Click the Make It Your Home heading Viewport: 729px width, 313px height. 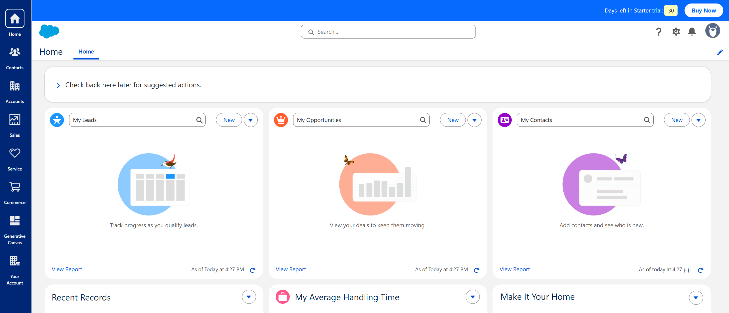(x=537, y=297)
